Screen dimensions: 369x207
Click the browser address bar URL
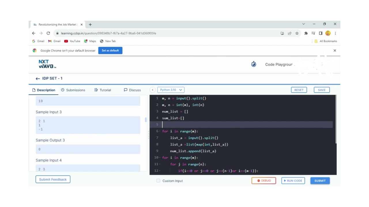[109, 33]
